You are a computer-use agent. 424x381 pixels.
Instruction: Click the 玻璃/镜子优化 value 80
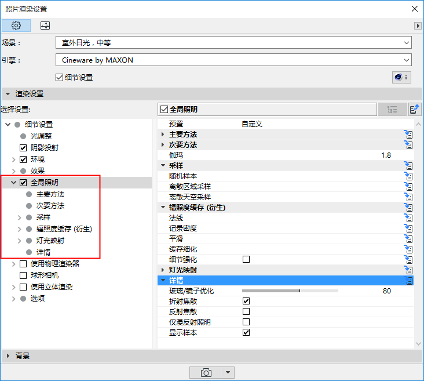[x=387, y=291]
